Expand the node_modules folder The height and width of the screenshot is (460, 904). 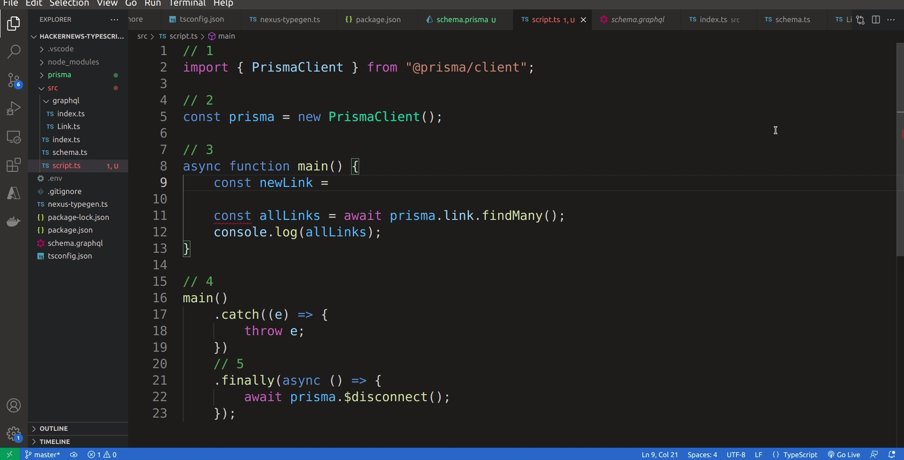[78, 62]
